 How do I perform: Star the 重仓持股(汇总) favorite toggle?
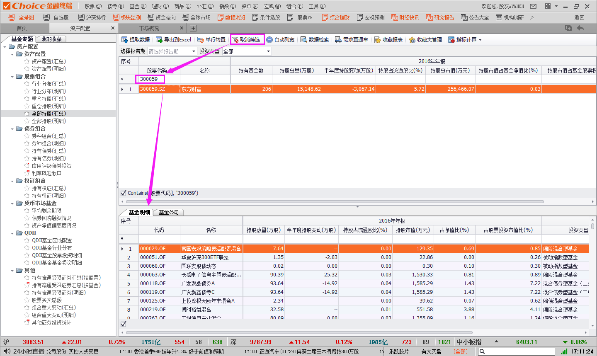point(27,99)
